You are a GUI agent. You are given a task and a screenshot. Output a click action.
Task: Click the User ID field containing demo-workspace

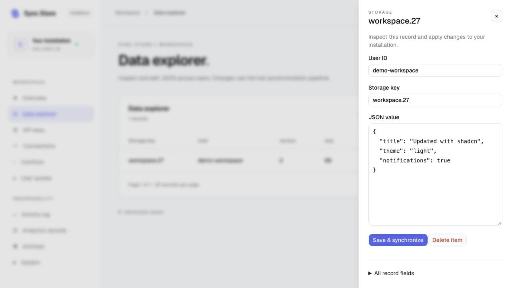pyautogui.click(x=435, y=70)
